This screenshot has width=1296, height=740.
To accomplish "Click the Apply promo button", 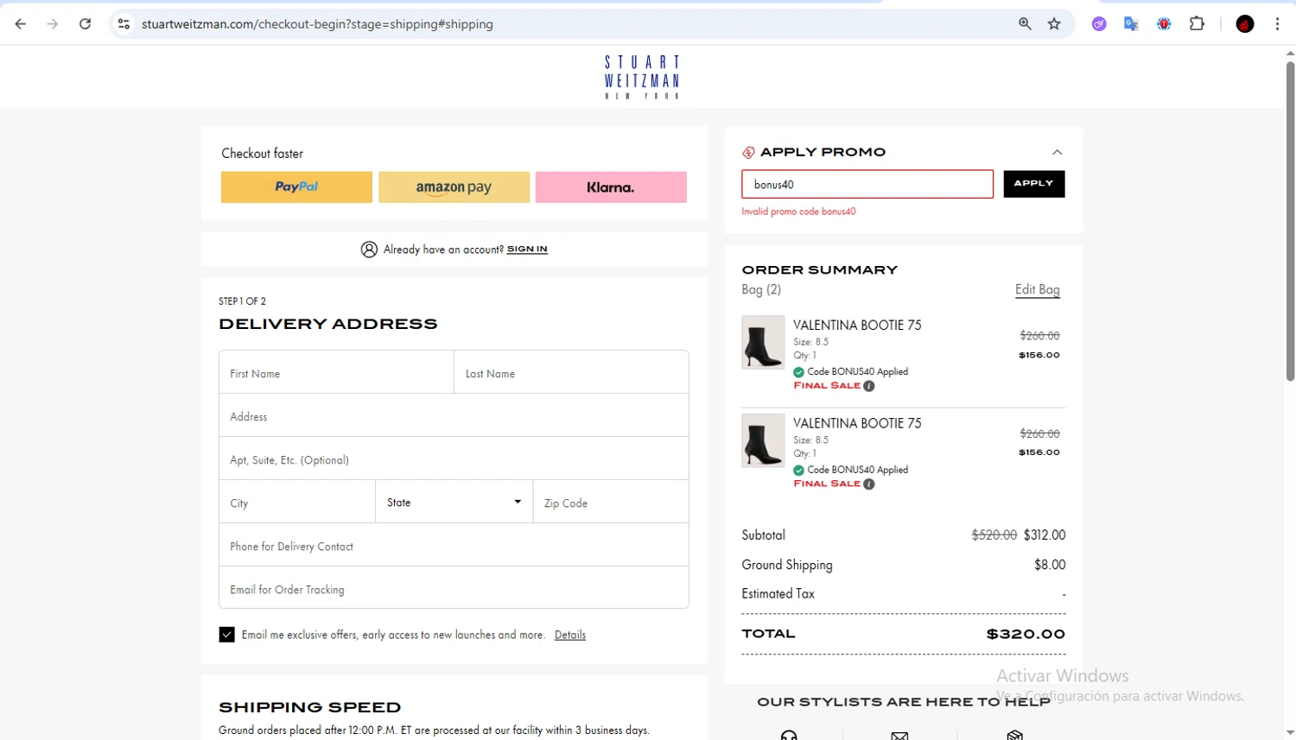I will tap(1033, 184).
